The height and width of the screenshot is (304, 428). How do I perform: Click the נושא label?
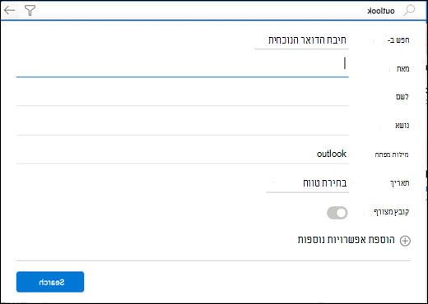point(402,126)
